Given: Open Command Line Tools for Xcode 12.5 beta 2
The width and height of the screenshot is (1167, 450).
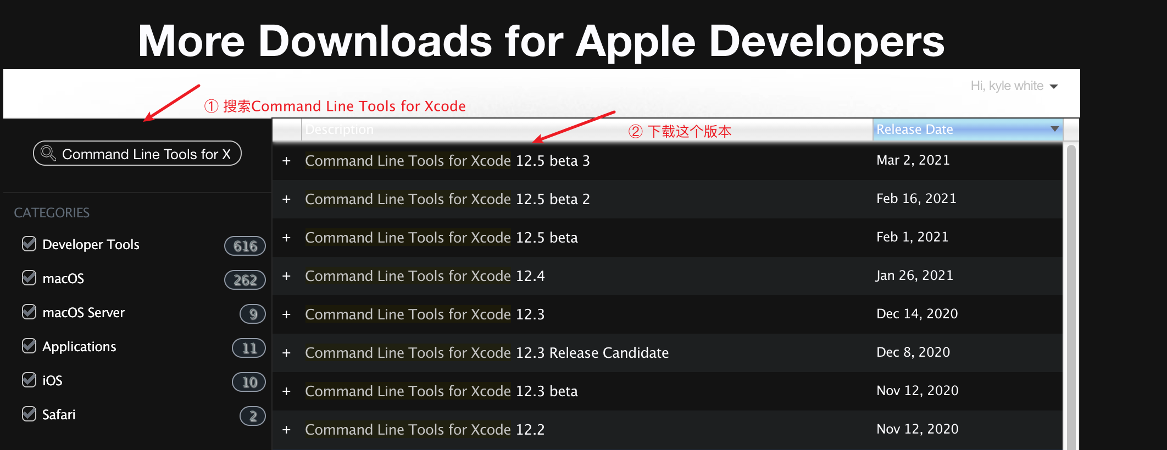Looking at the screenshot, I should point(447,199).
